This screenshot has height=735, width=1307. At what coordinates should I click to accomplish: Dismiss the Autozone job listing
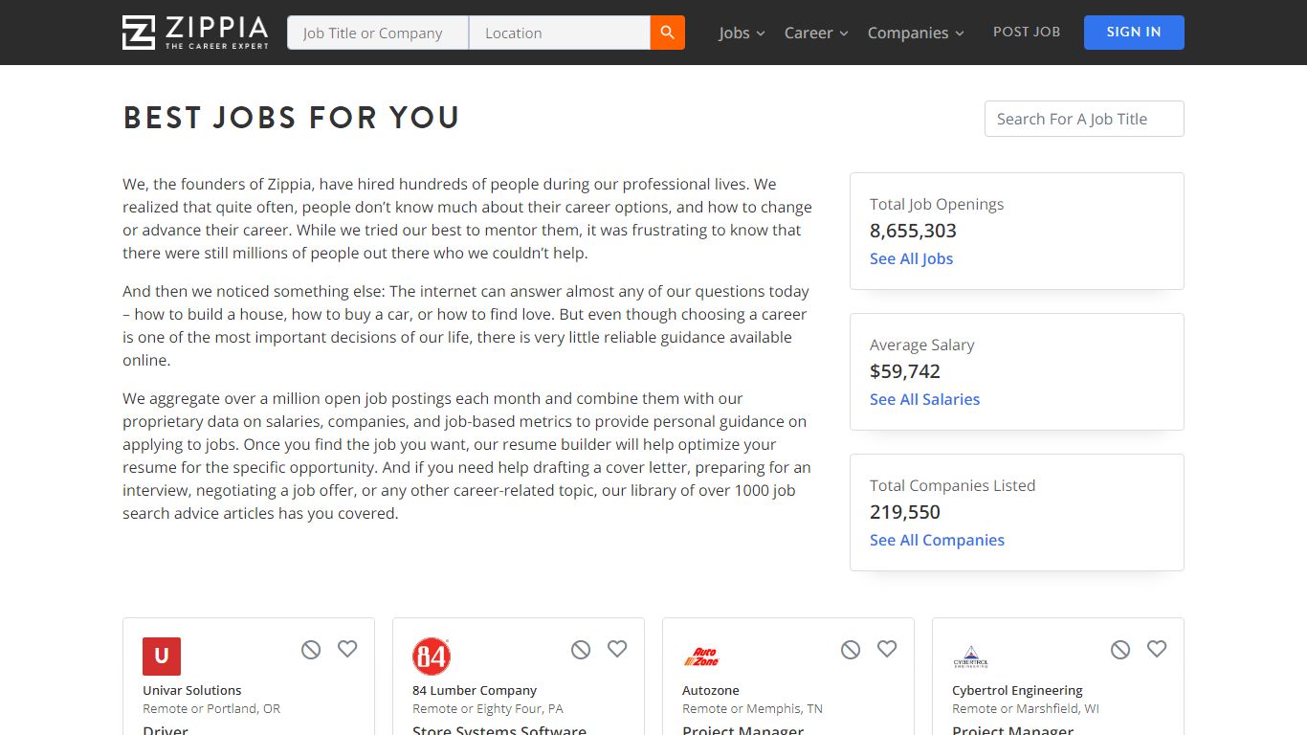851,650
